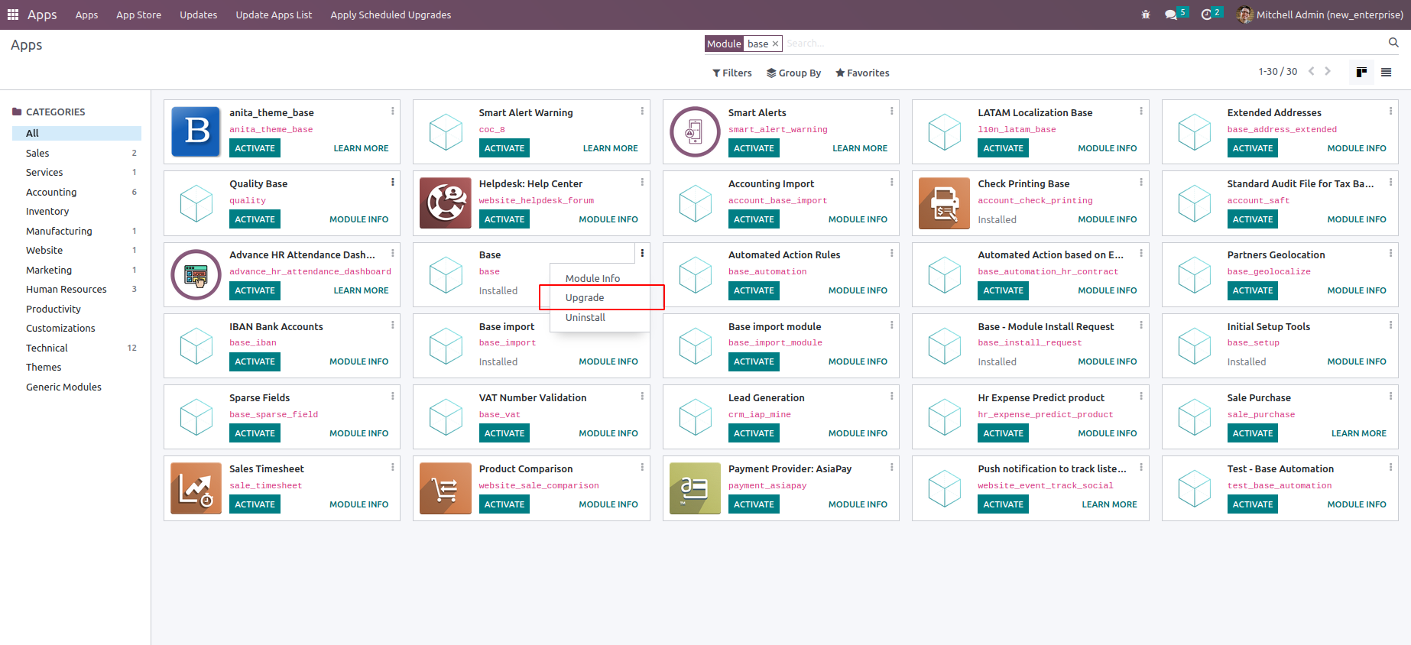The height and width of the screenshot is (645, 1411).
Task: Select the All category
Action: click(x=76, y=133)
